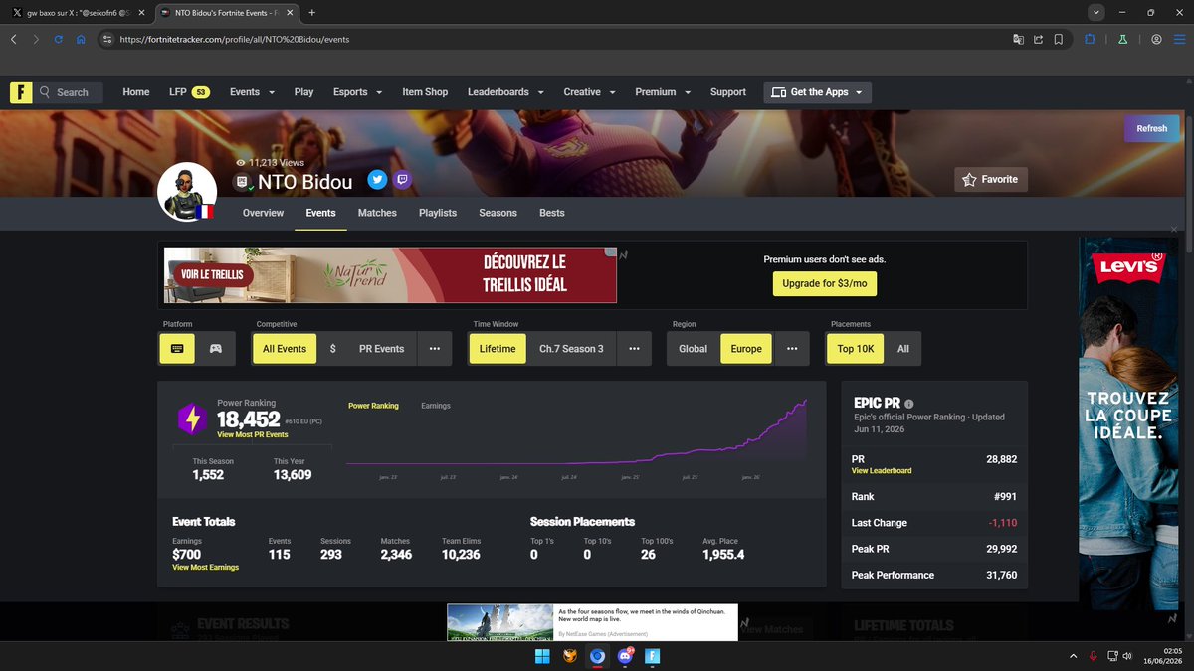Image resolution: width=1194 pixels, height=671 pixels.
Task: Open View Most PR Events link
Action: 253,435
